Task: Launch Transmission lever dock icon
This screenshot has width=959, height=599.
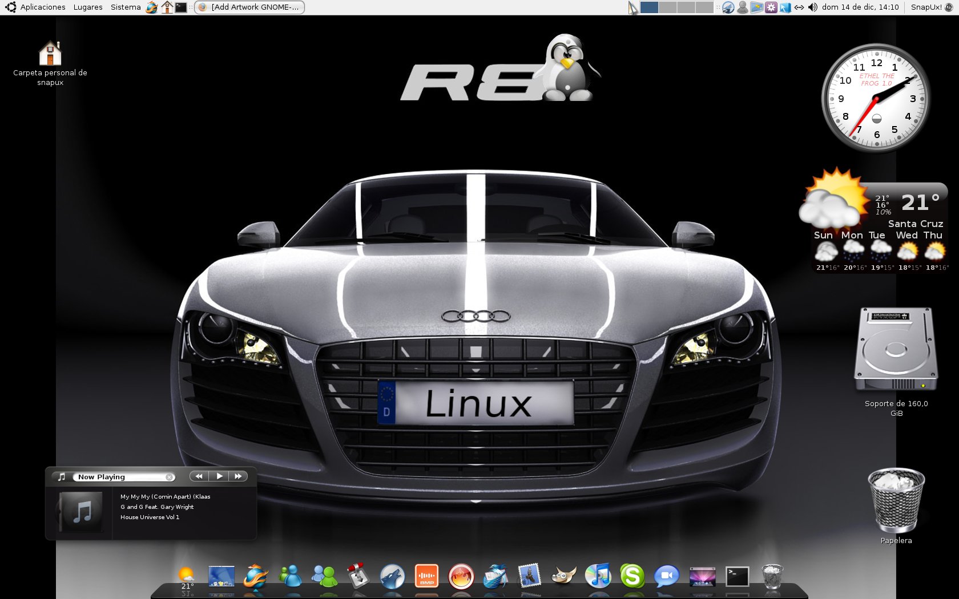Action: click(358, 576)
